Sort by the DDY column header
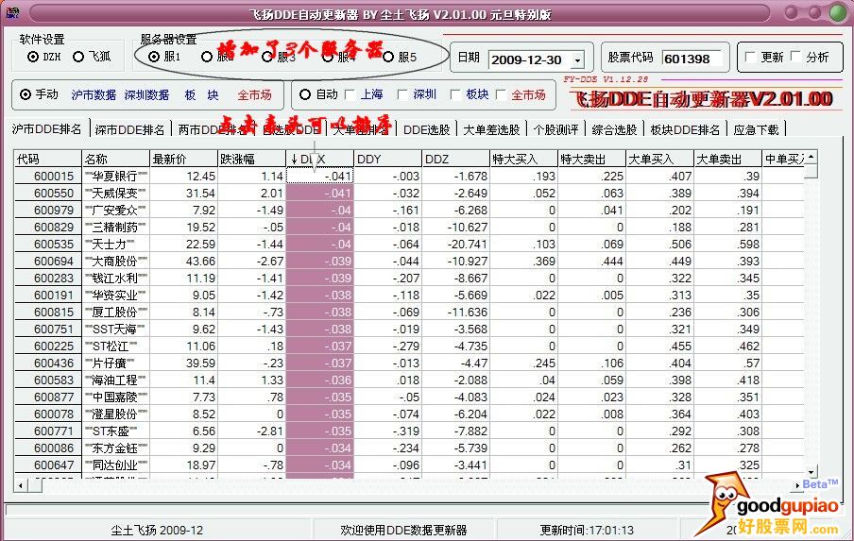Viewport: 854px width, 541px height. click(x=387, y=159)
